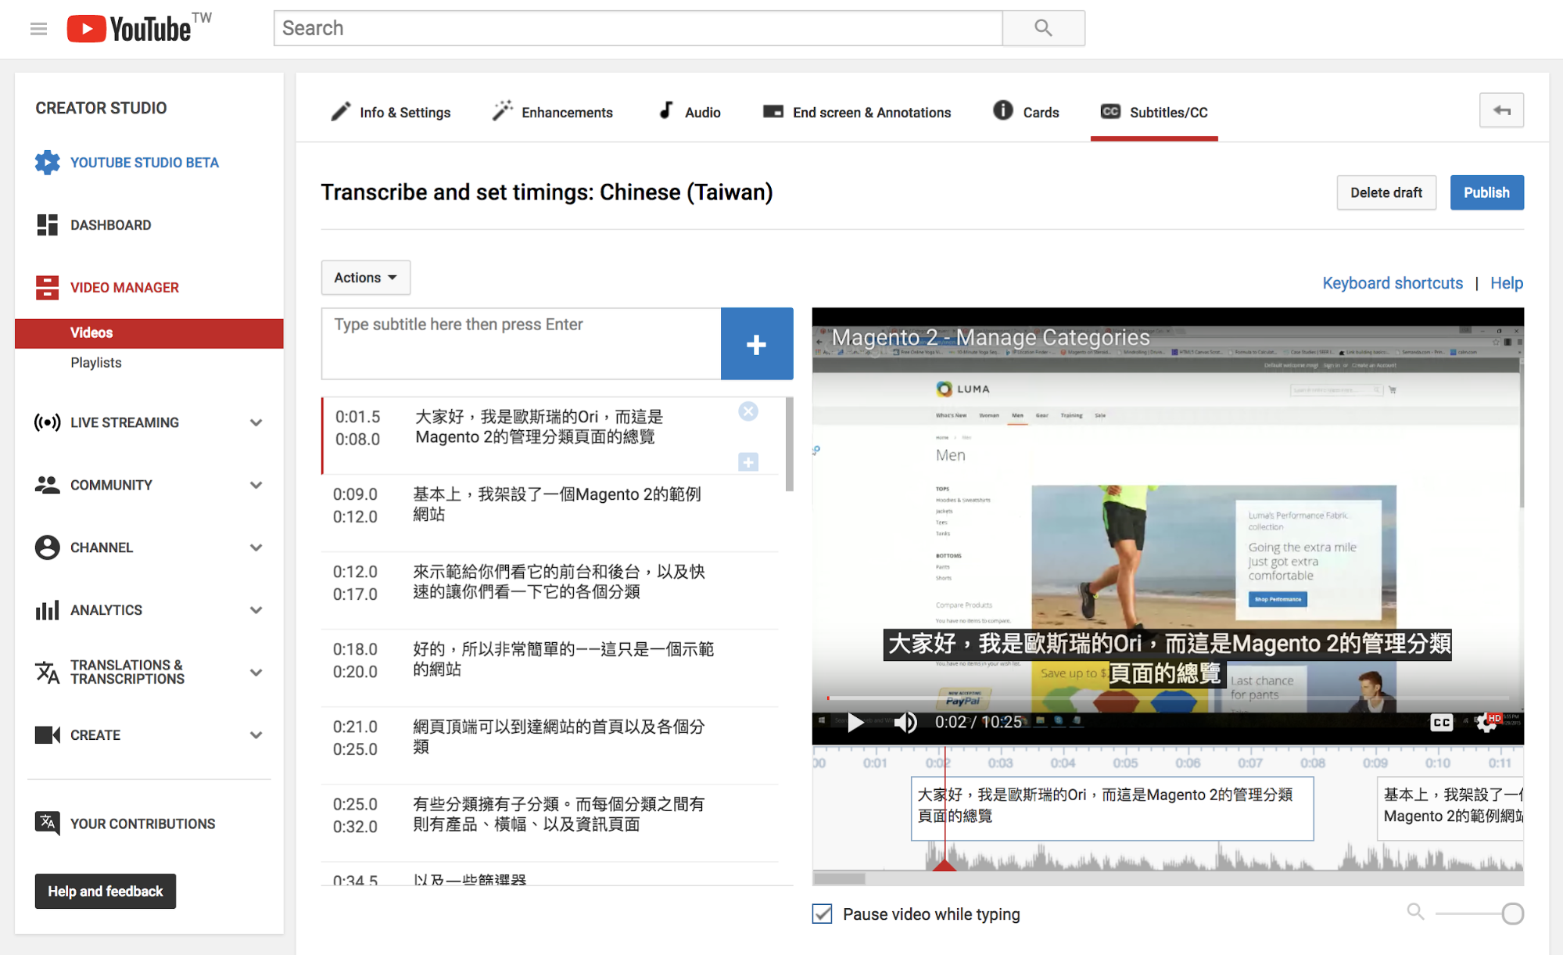Click the Your Contributions icon

[x=47, y=824]
